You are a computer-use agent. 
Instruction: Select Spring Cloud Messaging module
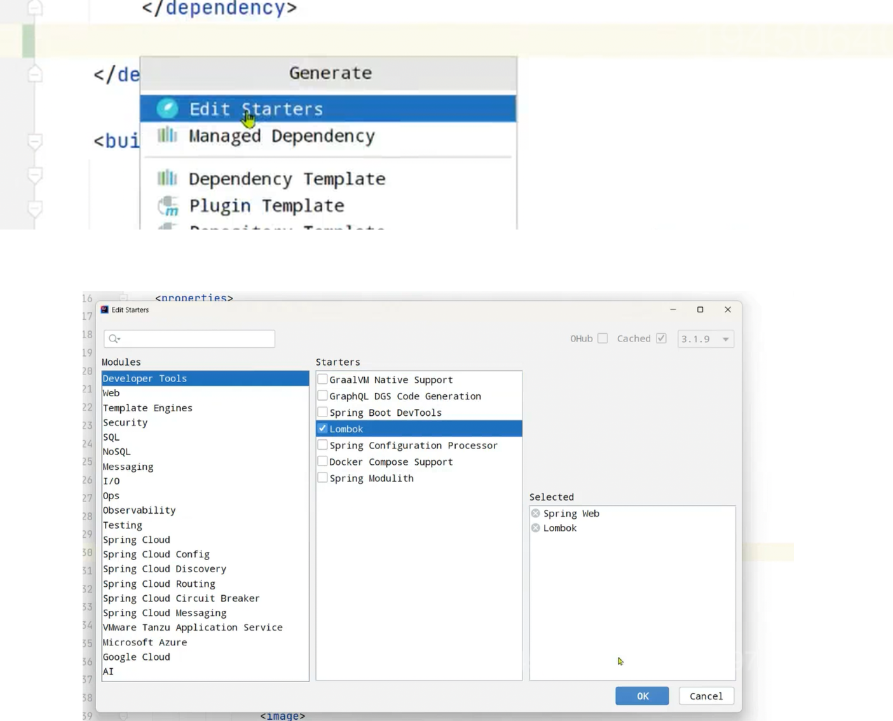pos(205,613)
